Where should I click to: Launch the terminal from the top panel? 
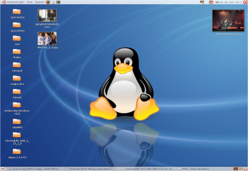pyautogui.click(x=58, y=2)
